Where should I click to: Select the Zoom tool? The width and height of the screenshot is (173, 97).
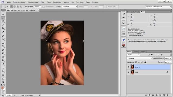(3, 82)
